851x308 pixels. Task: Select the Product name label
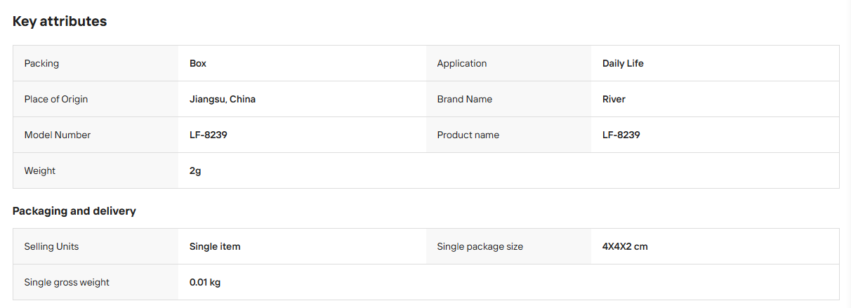pyautogui.click(x=468, y=135)
